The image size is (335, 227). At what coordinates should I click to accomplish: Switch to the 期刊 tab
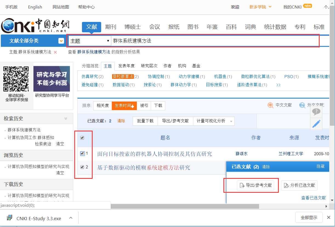tap(111, 27)
